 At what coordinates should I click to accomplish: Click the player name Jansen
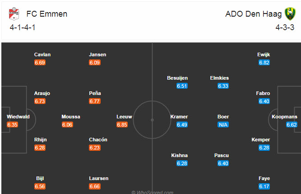click(98, 54)
